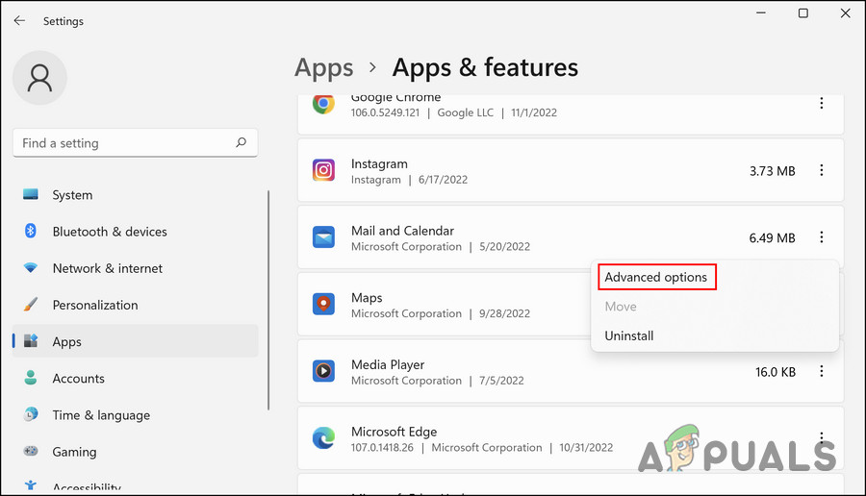This screenshot has width=866, height=496.
Task: Select Move in the context menu
Action: (x=621, y=307)
